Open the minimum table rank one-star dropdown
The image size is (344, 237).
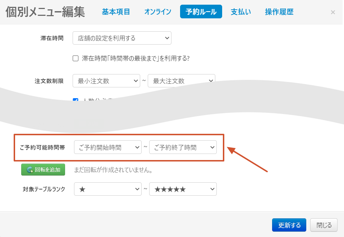click(x=108, y=189)
